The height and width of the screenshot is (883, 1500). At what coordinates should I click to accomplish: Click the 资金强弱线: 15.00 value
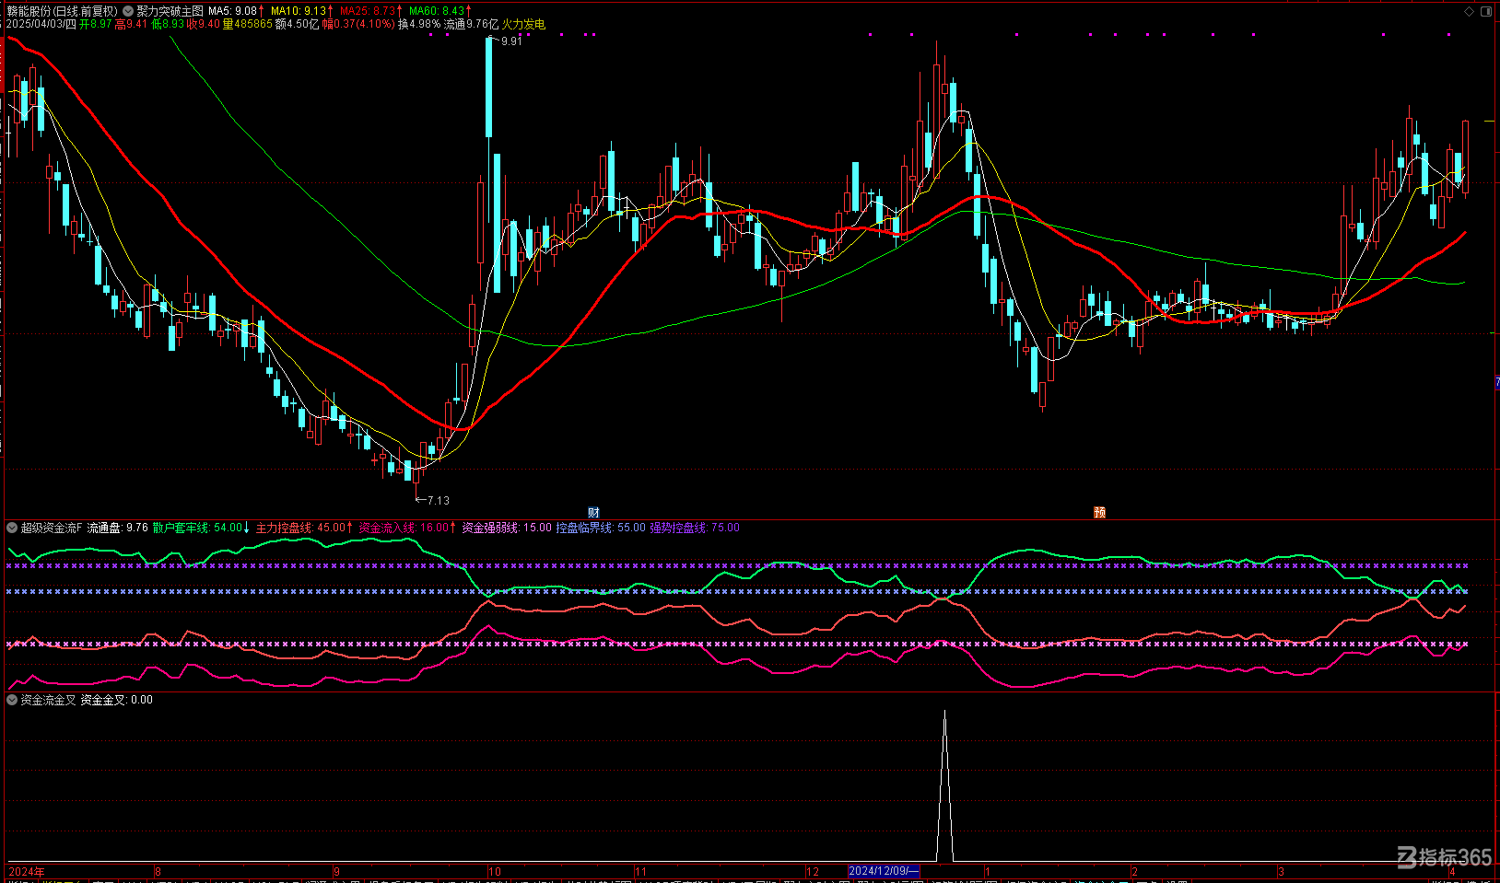(507, 528)
